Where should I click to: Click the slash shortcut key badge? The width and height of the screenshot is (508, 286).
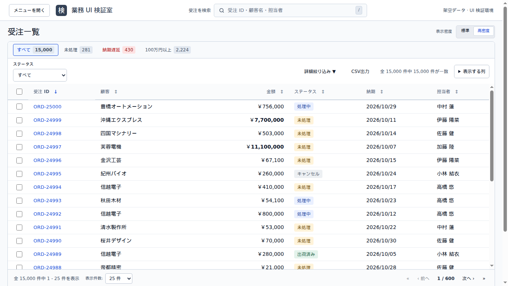(x=359, y=10)
